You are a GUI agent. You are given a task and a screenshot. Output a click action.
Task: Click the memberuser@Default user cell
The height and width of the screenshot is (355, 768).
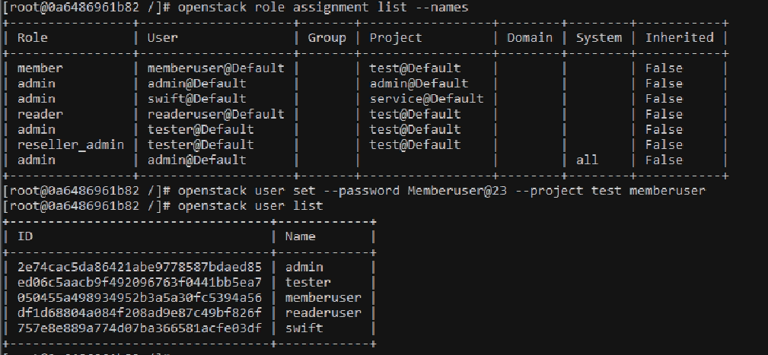[x=215, y=68]
